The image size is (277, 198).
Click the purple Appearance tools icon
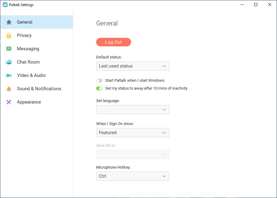tap(9, 102)
